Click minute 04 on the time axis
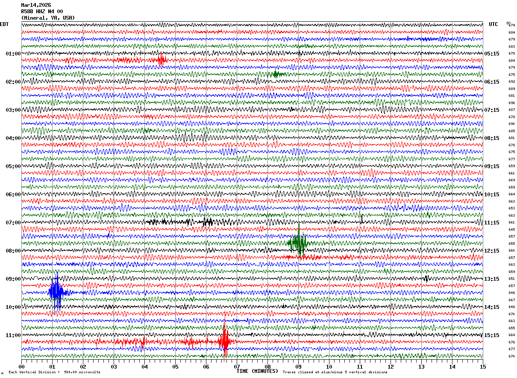The width and height of the screenshot is (517, 378). point(144,366)
